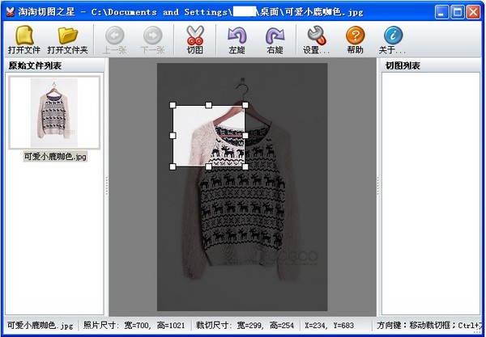
Task: Open 帮助 help from the toolbar
Action: tap(354, 37)
